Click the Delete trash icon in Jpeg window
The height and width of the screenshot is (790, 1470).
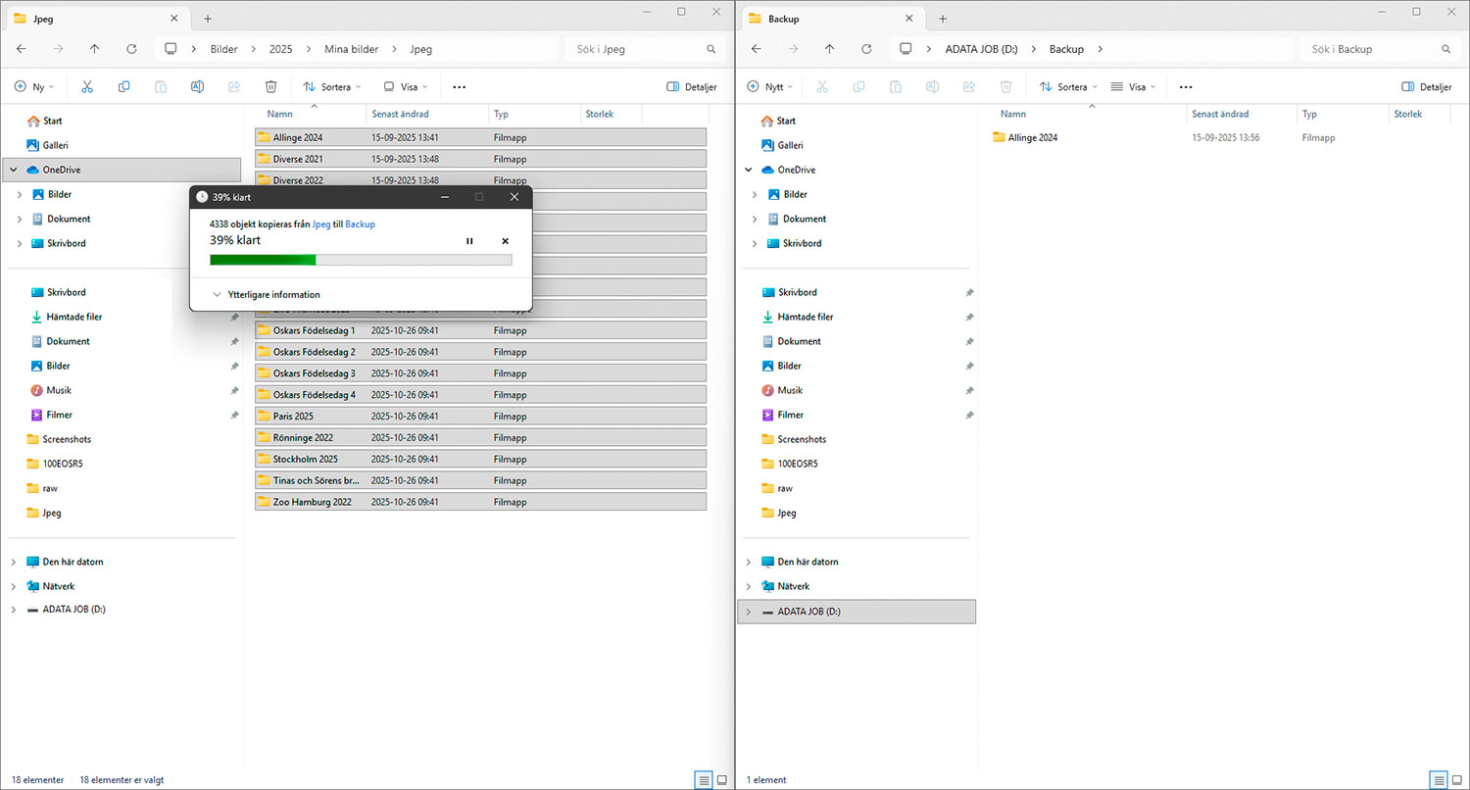tap(271, 86)
